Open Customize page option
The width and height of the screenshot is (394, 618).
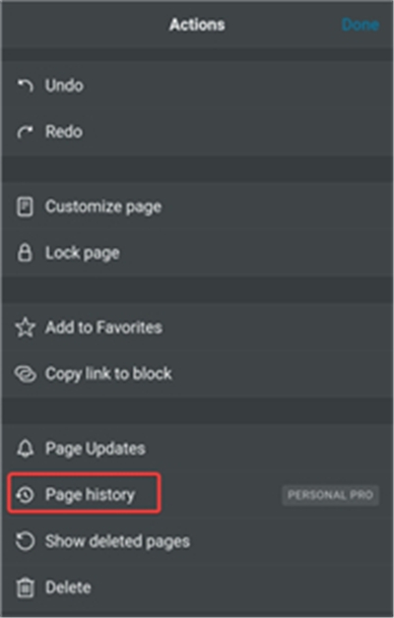click(x=197, y=207)
